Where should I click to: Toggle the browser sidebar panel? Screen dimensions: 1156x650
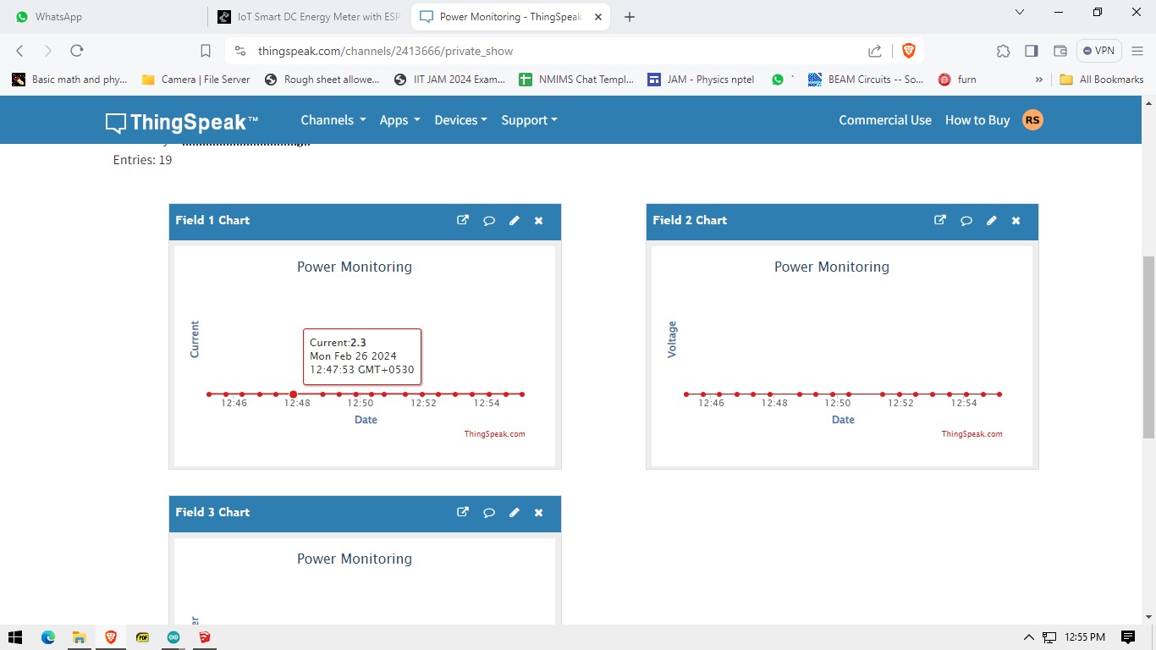(x=1031, y=51)
